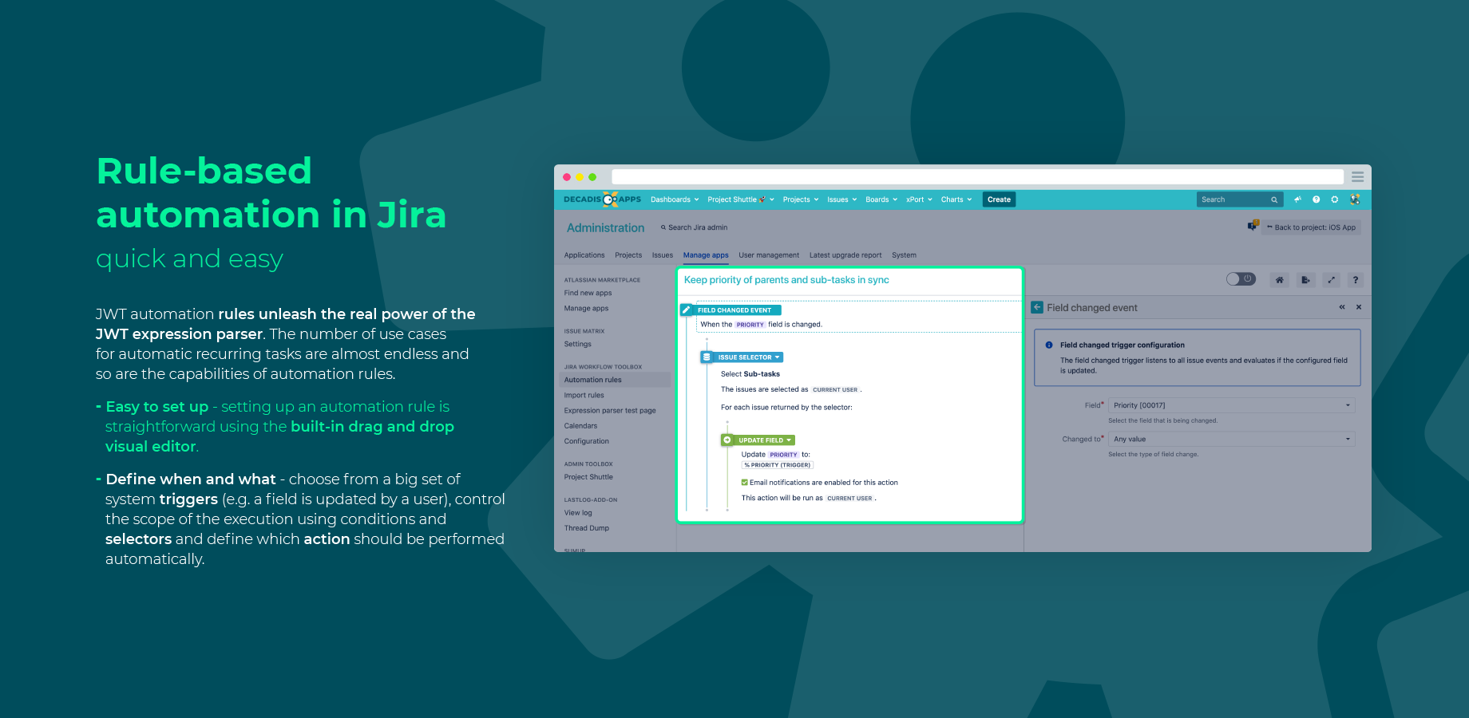Open Configuration in sidebar

[586, 441]
